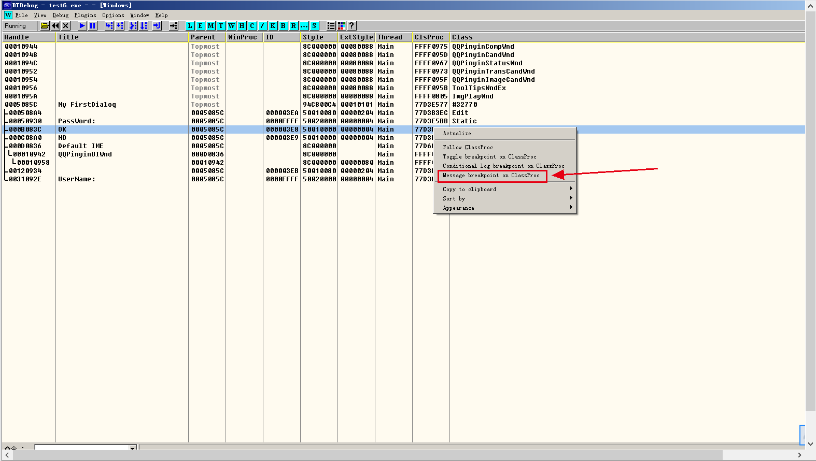
Task: Click the Handle column header
Action: click(x=29, y=37)
